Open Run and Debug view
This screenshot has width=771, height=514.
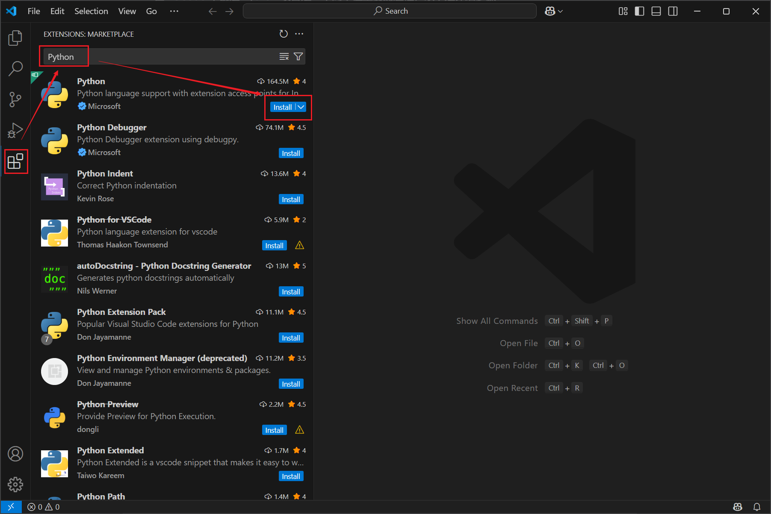coord(15,130)
